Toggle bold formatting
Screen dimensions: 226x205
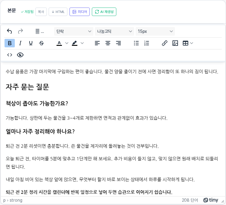10,43
